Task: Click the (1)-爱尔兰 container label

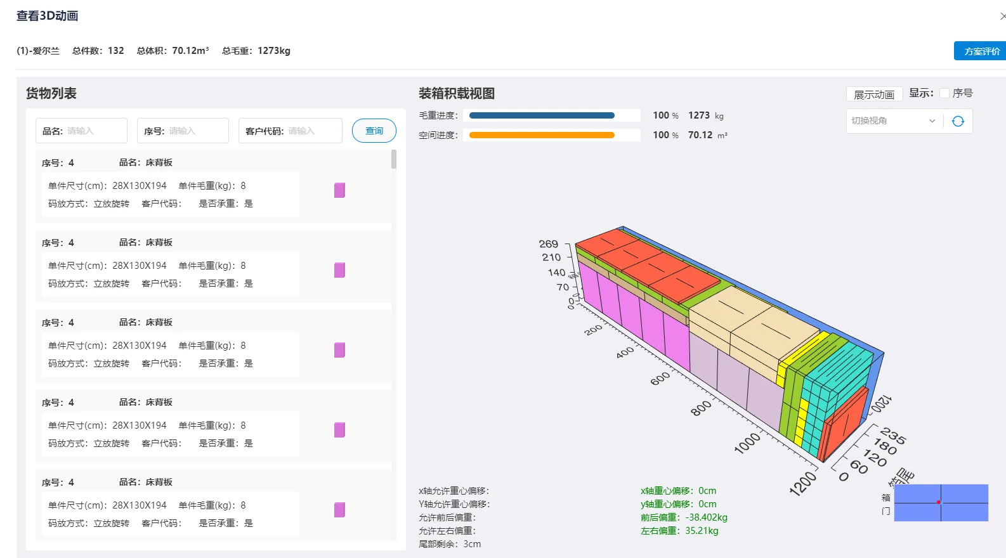Action: pyautogui.click(x=38, y=51)
